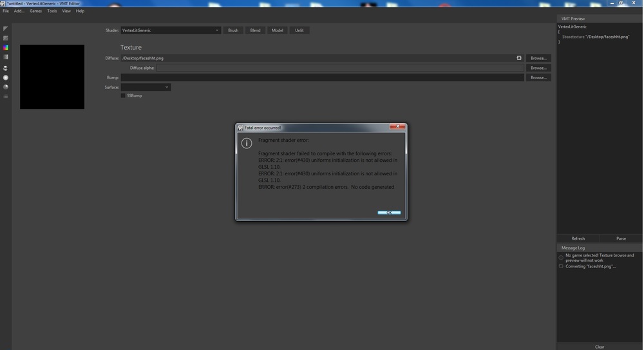Open the Games menu
Image resolution: width=644 pixels, height=350 pixels.
click(35, 11)
